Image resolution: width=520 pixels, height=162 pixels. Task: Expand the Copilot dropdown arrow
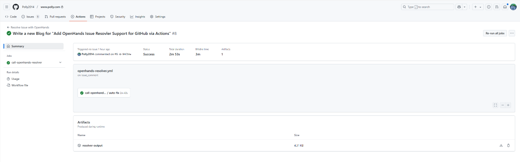tap(464, 7)
